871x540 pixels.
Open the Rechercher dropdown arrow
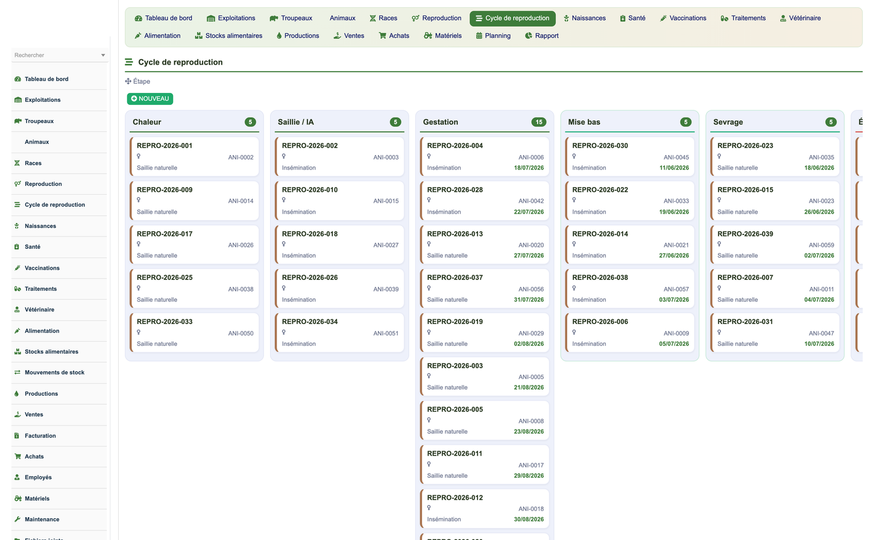(x=103, y=56)
